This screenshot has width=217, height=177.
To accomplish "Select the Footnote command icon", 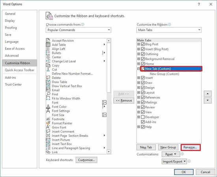I will (48, 119).
